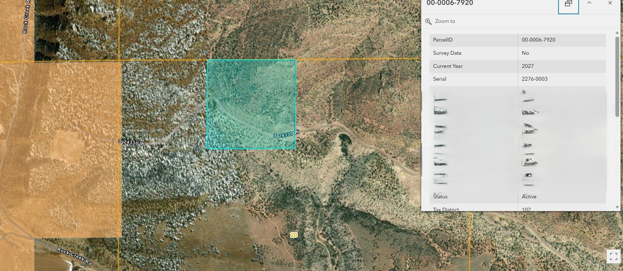Click the Current Year value 2027
The width and height of the screenshot is (623, 271).
click(528, 66)
